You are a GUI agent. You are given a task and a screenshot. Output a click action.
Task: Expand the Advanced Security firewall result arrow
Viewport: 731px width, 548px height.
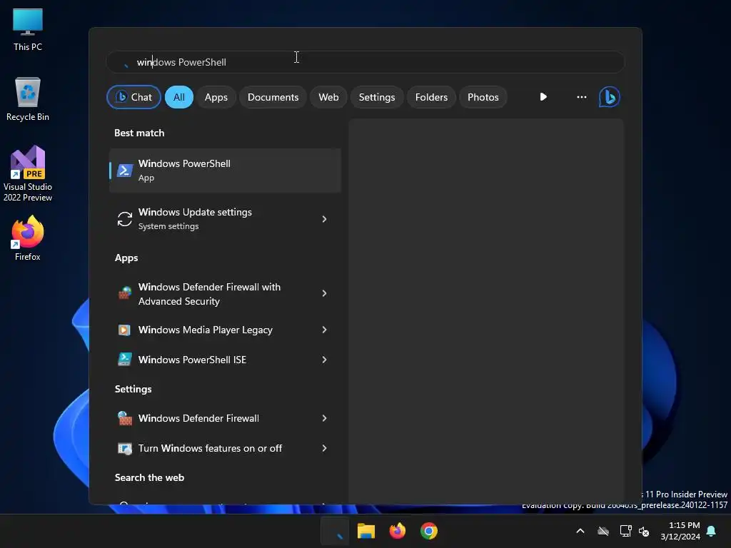324,293
